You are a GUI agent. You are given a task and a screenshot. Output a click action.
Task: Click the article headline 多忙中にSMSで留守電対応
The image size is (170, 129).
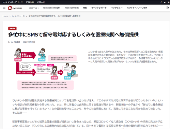pyautogui.click(x=73, y=34)
